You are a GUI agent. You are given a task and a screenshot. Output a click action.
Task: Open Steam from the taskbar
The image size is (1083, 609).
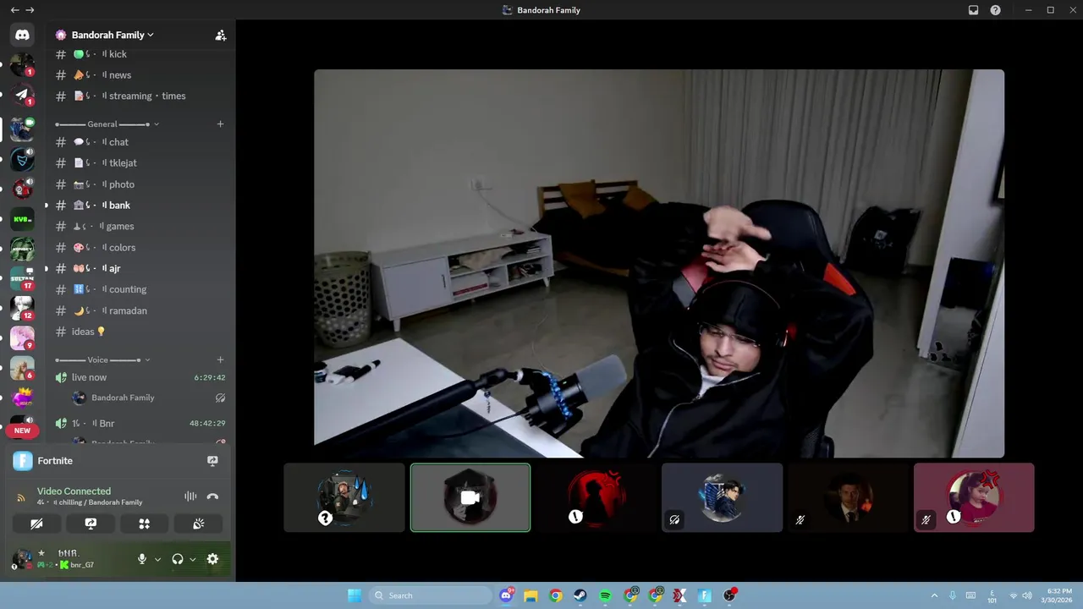580,595
